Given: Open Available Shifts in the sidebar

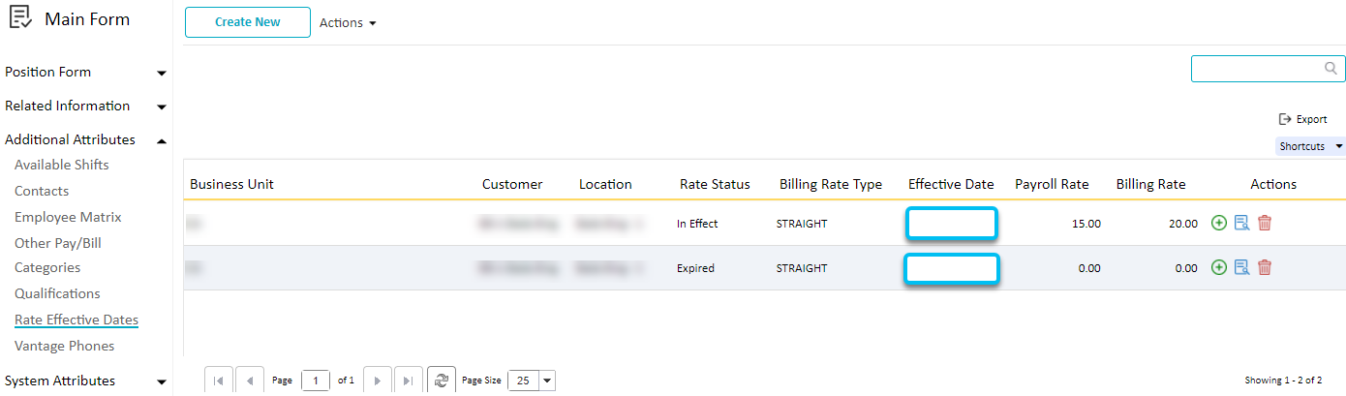Looking at the screenshot, I should coord(62,165).
